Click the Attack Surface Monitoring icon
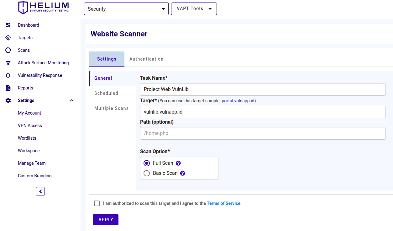 pyautogui.click(x=8, y=63)
